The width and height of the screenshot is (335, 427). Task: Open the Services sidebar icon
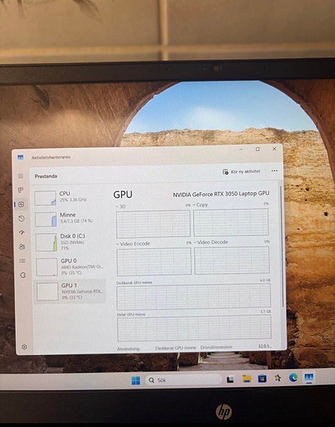[23, 275]
